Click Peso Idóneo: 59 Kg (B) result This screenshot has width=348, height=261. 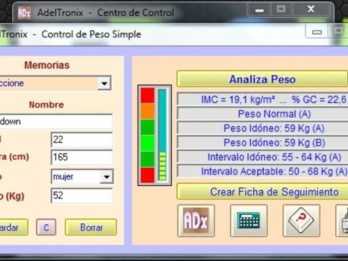[262, 143]
